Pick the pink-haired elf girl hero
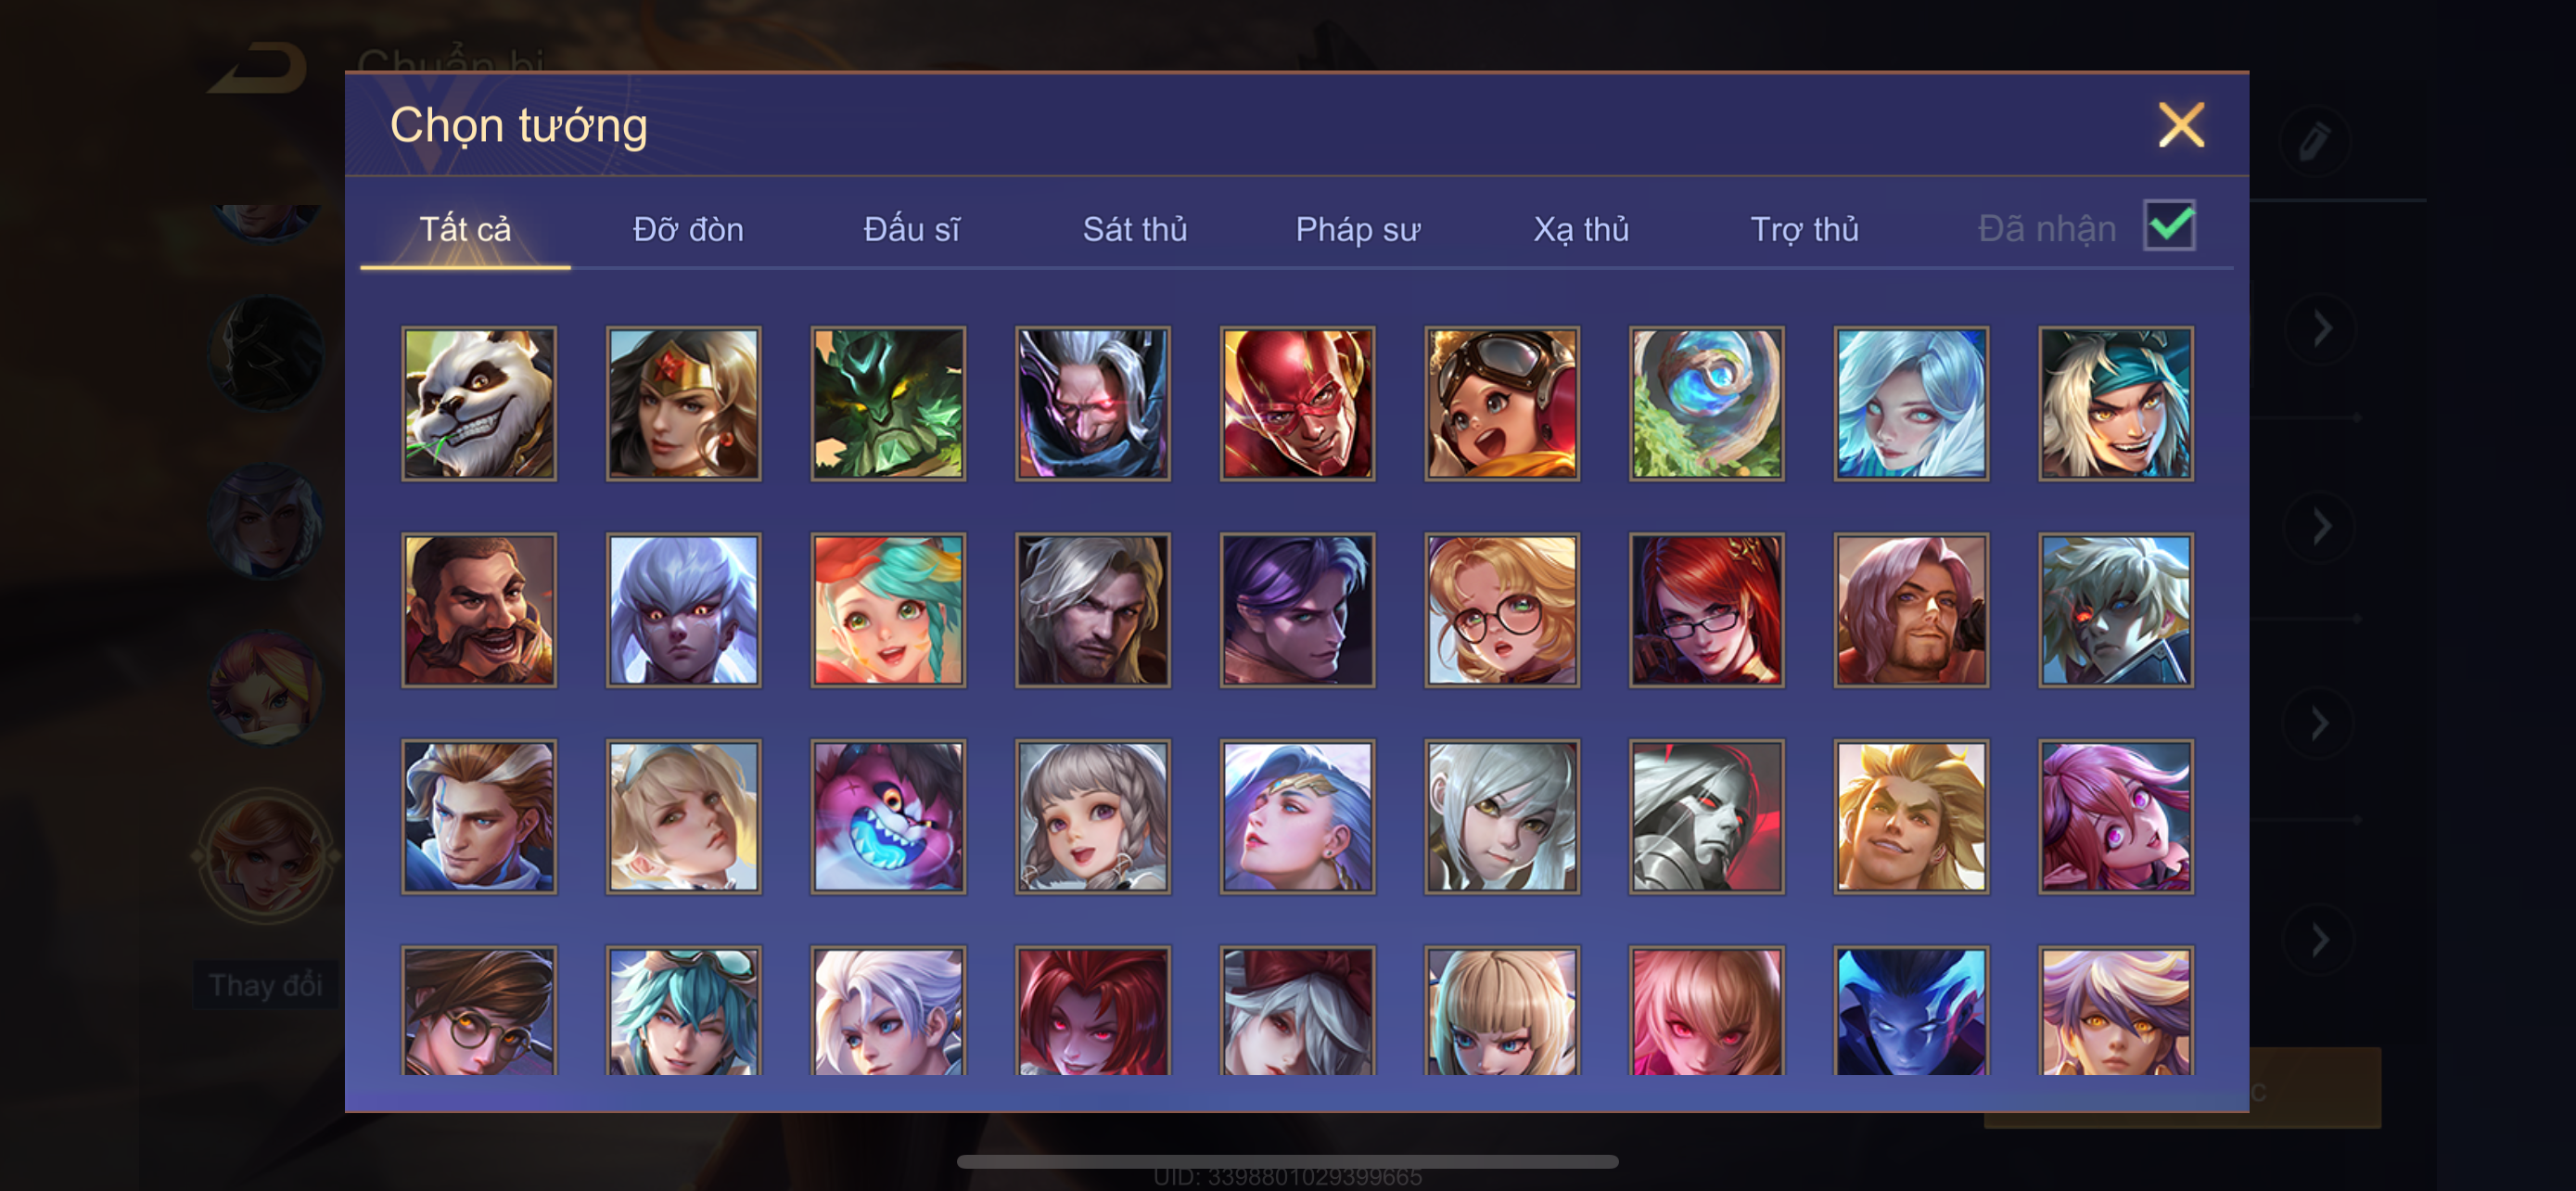2576x1191 pixels. tap(2116, 816)
